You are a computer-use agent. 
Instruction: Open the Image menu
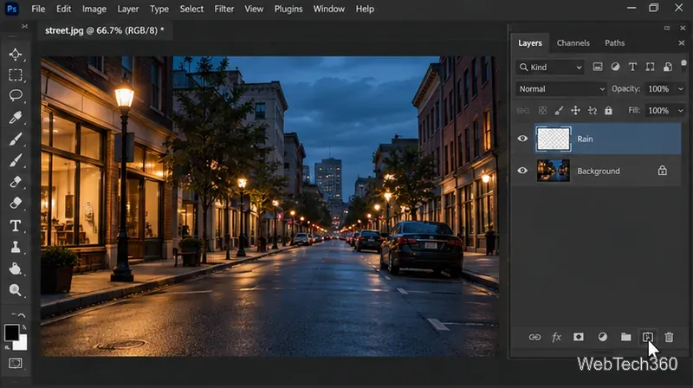[x=94, y=9]
